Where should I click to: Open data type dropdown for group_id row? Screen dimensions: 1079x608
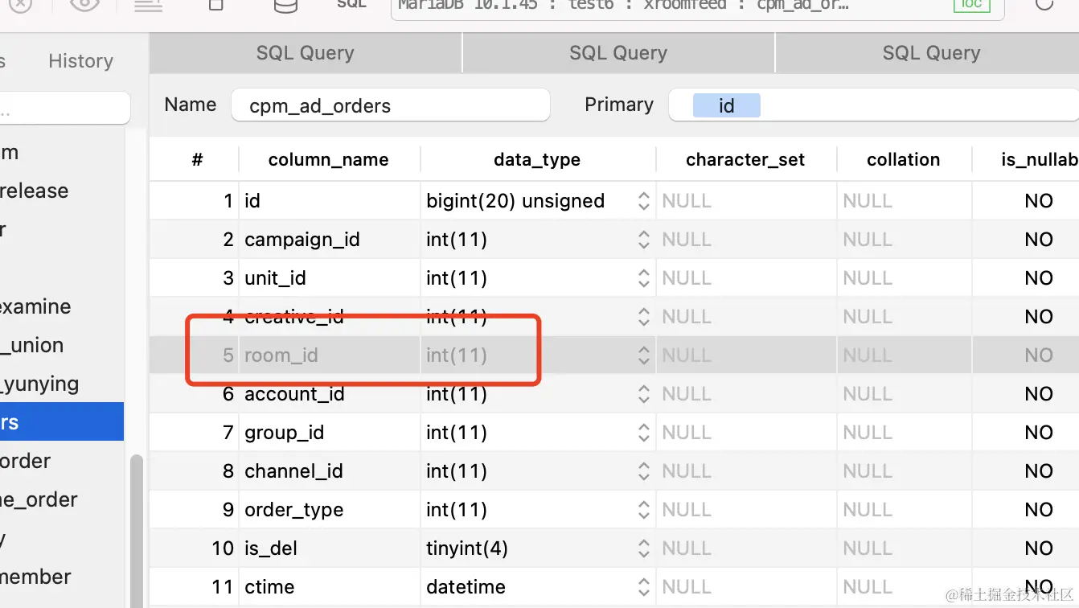tap(643, 433)
